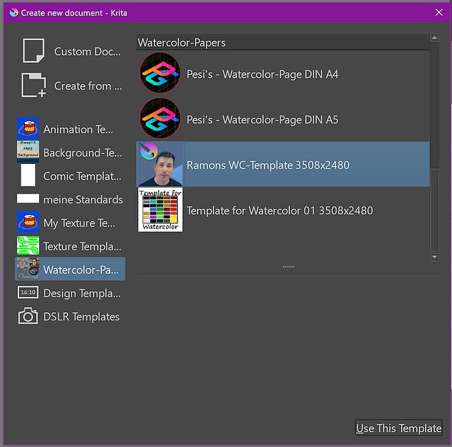The image size is (452, 447).
Task: Select Template for Watercolor 01 3508x2480 text
Action: pyautogui.click(x=280, y=210)
